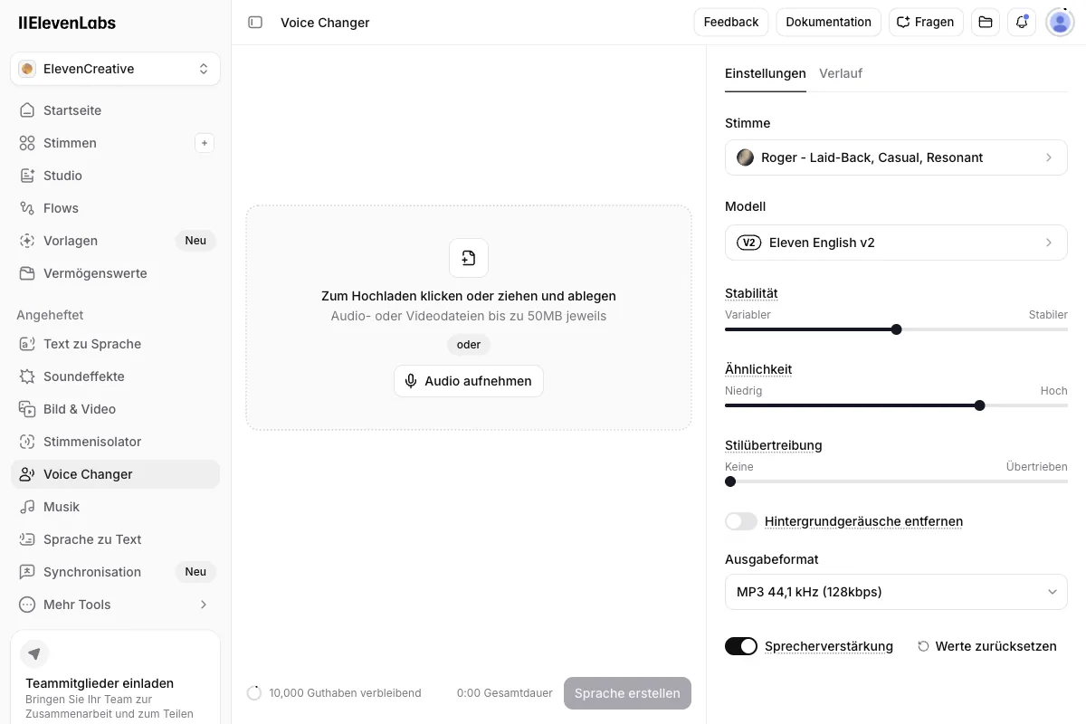Go to Startseite in sidebar

pyautogui.click(x=115, y=110)
